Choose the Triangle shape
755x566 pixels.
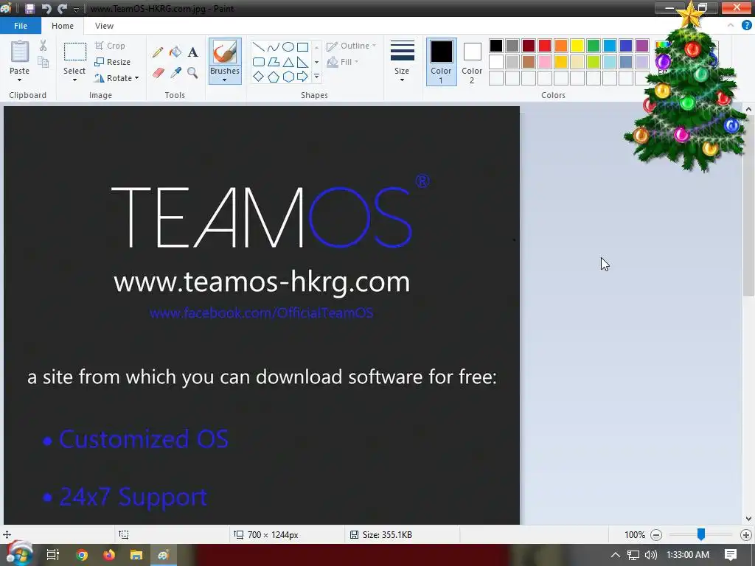coord(288,62)
